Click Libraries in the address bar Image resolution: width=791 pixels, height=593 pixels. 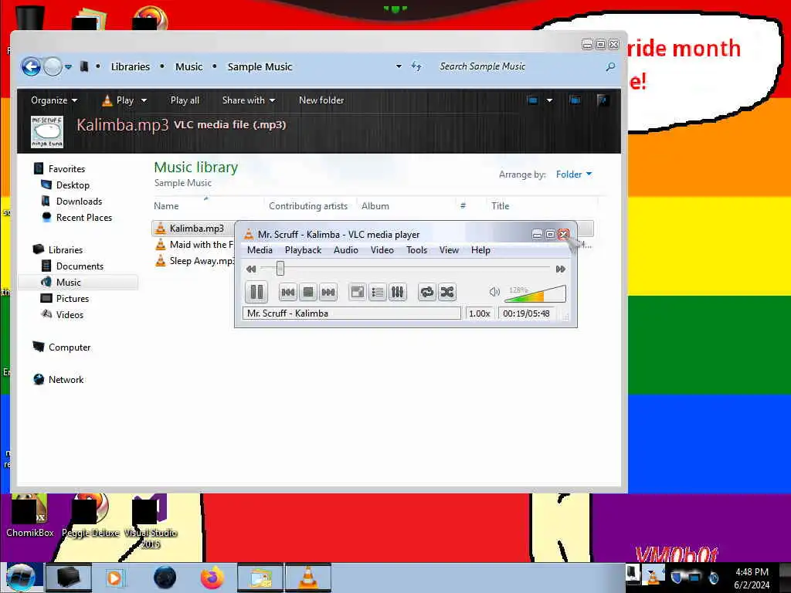tap(130, 66)
